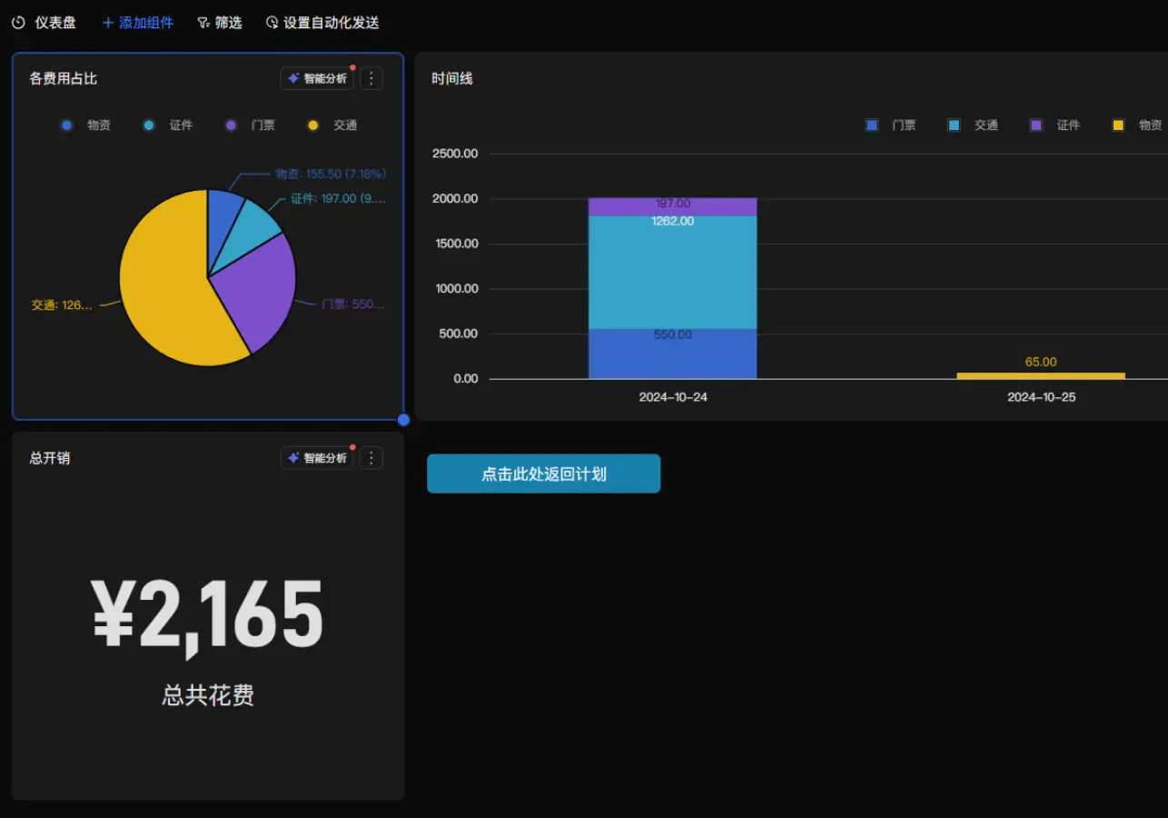Click the 1262.00 交通 bar segment
The height and width of the screenshot is (818, 1168).
point(672,273)
